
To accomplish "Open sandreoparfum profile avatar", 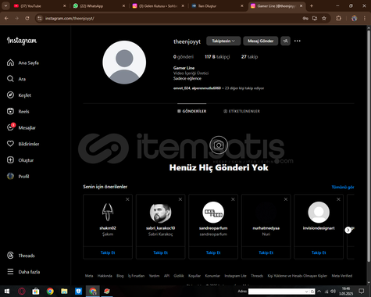I will click(x=213, y=212).
